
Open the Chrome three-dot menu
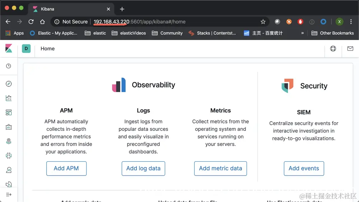pyautogui.click(x=351, y=22)
